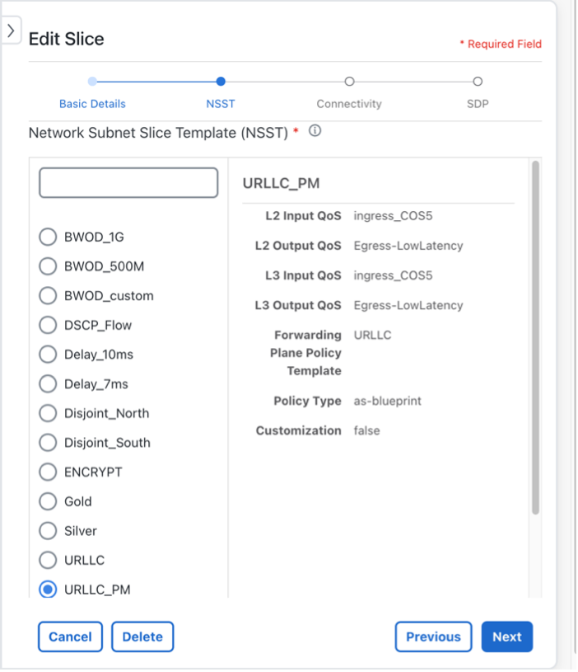
Task: Click the filled NSST step dot
Action: 220,82
